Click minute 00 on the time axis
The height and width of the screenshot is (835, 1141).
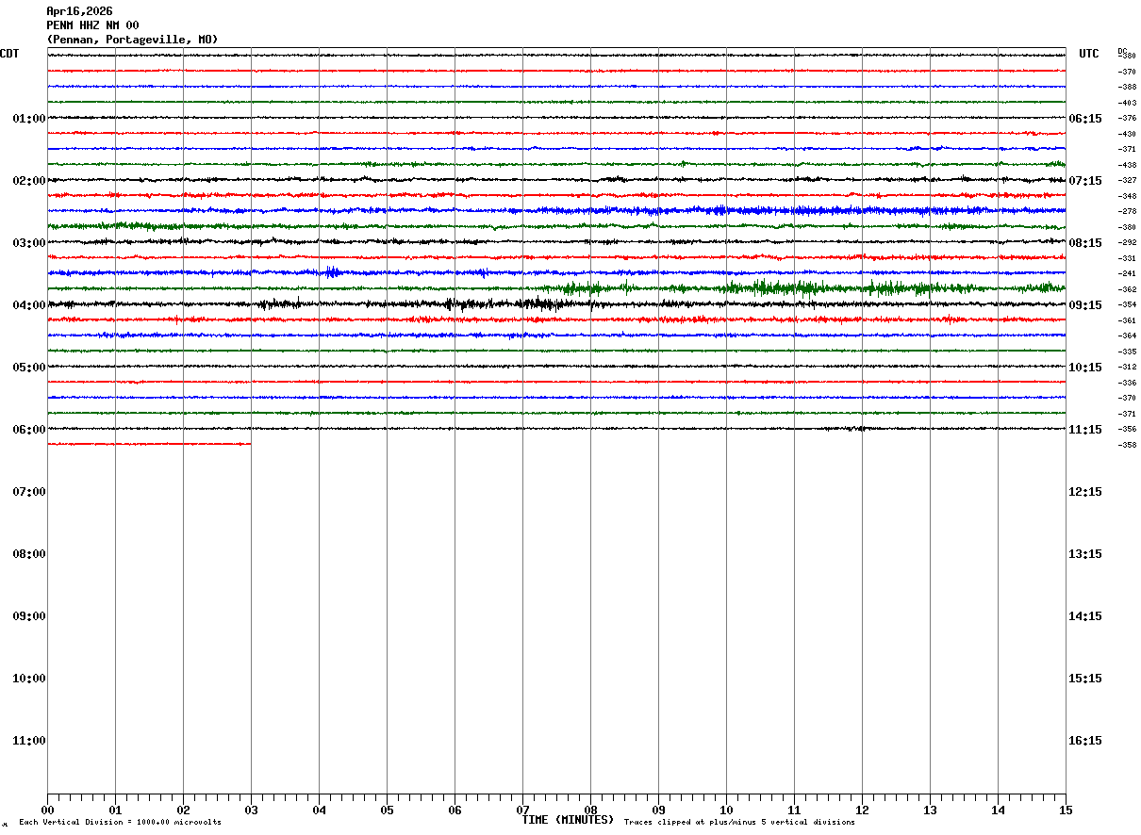(x=47, y=810)
